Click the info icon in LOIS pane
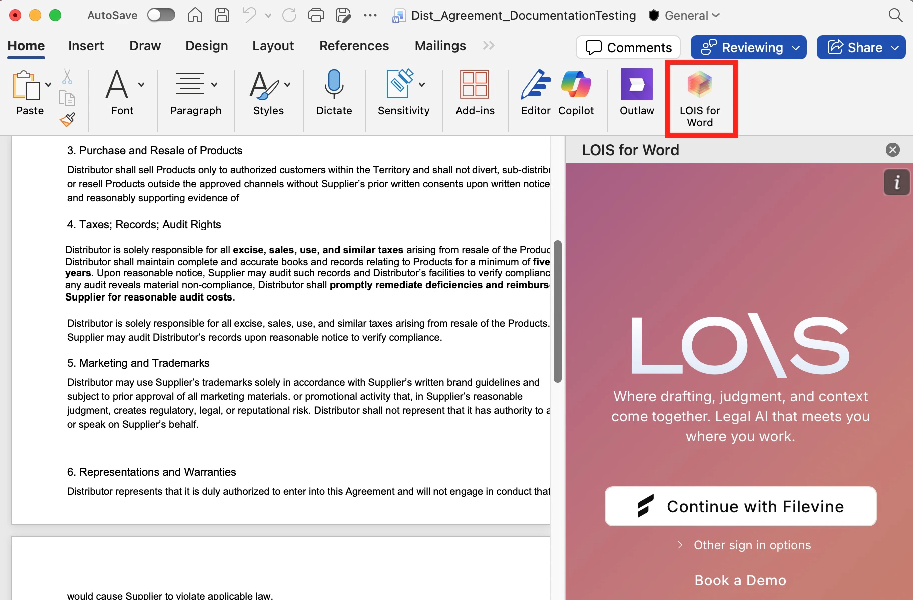 tap(896, 182)
